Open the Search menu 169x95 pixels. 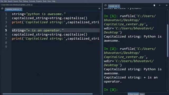[x=10, y=1]
